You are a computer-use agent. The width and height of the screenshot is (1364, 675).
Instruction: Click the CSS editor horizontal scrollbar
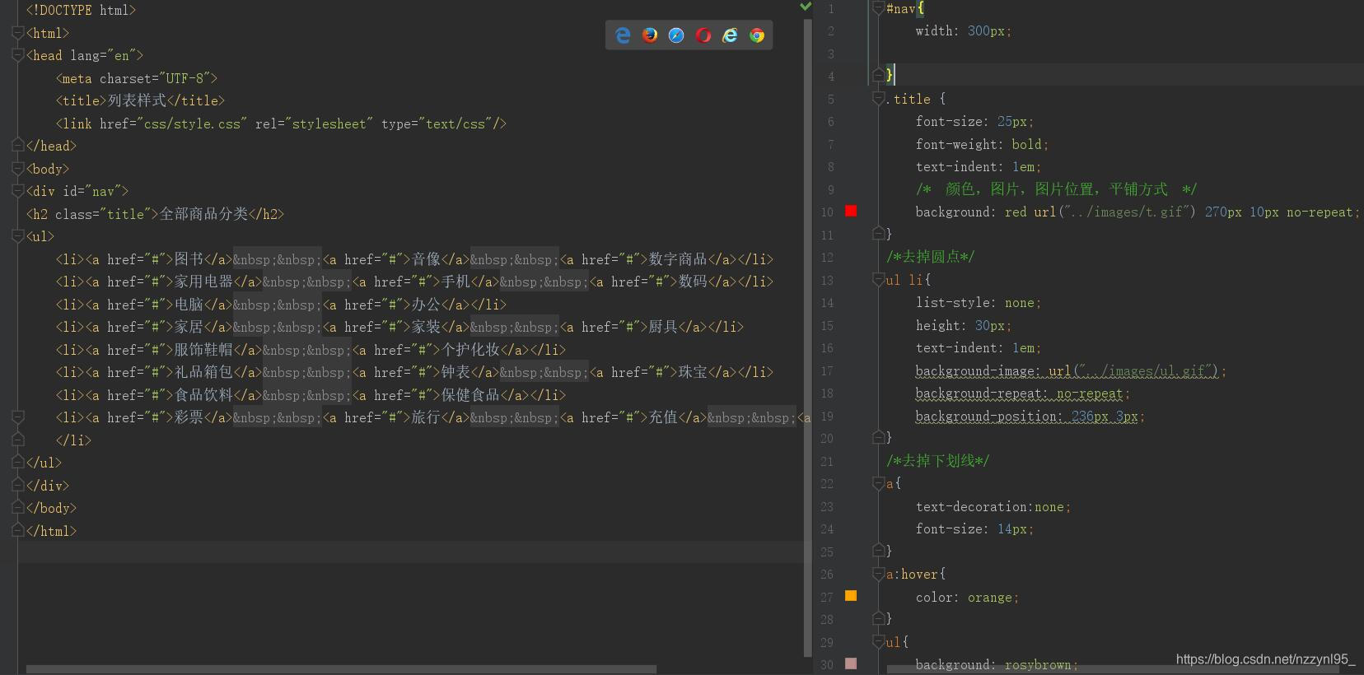click(x=1114, y=669)
